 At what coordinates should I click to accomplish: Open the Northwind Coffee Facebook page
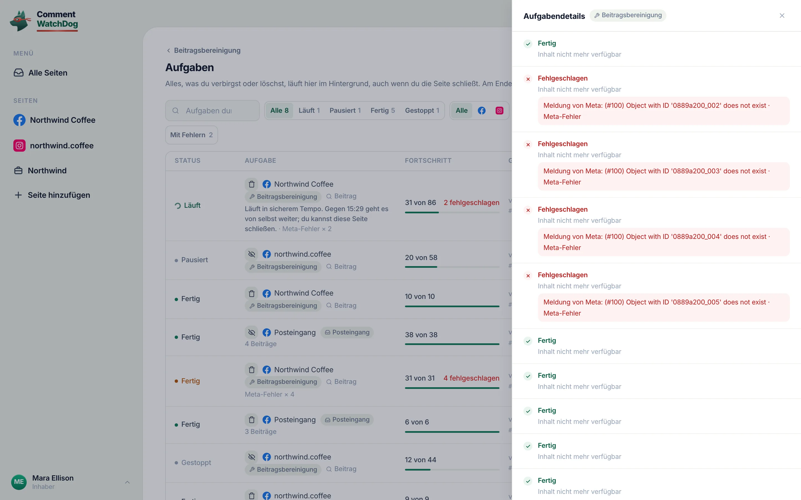[x=55, y=120]
